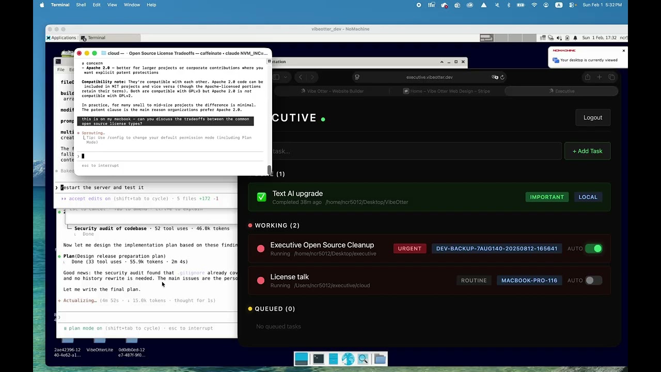Click the remote panel's volume icon
This screenshot has height=372, width=661.
click(x=559, y=38)
